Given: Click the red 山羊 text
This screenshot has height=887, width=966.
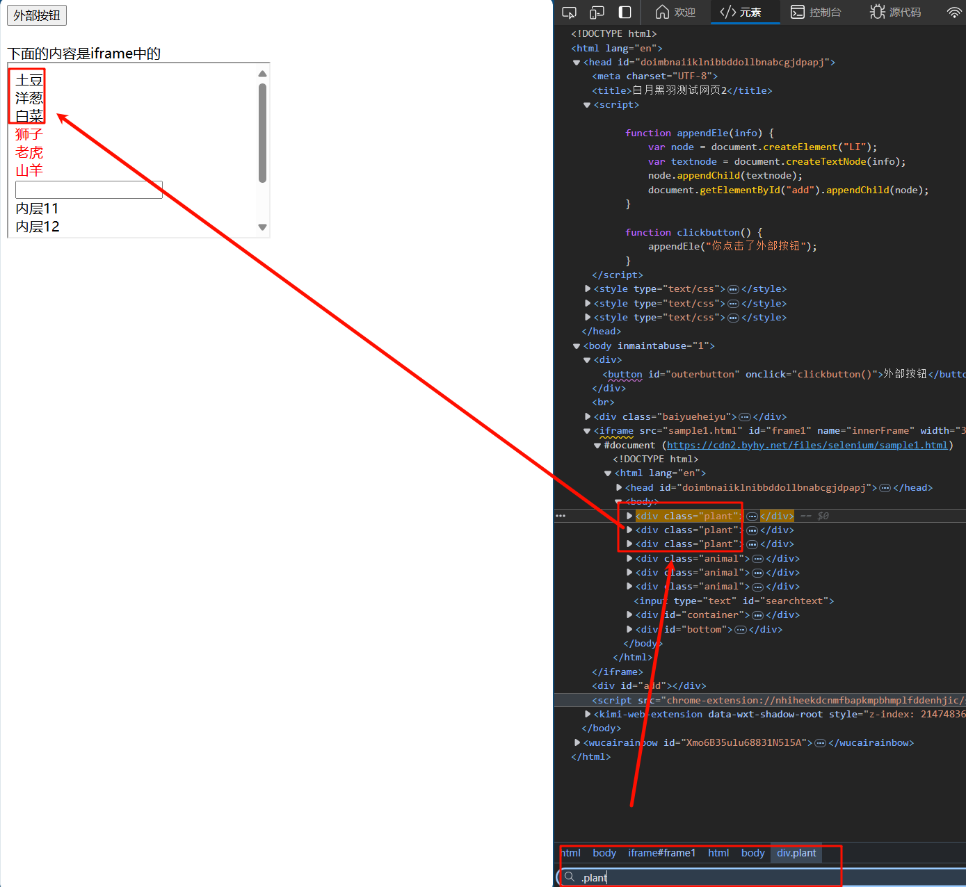Looking at the screenshot, I should [29, 170].
